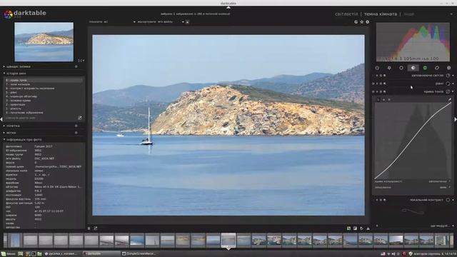Toggle the локальний контраст module power

(373, 200)
